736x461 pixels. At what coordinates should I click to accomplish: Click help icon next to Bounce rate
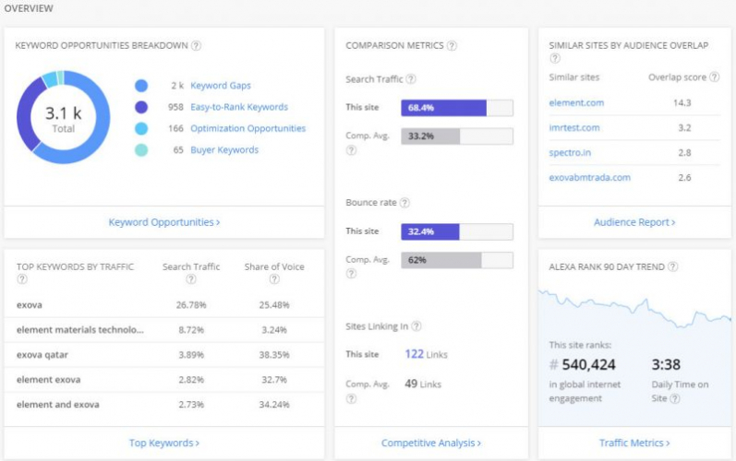(404, 203)
